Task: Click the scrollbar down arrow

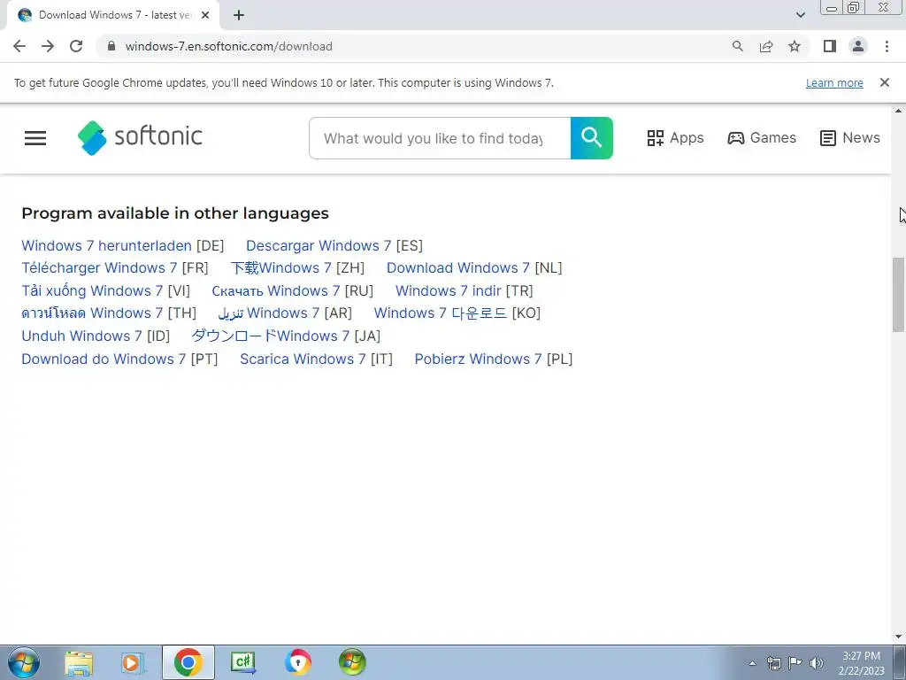Action: coord(898,637)
